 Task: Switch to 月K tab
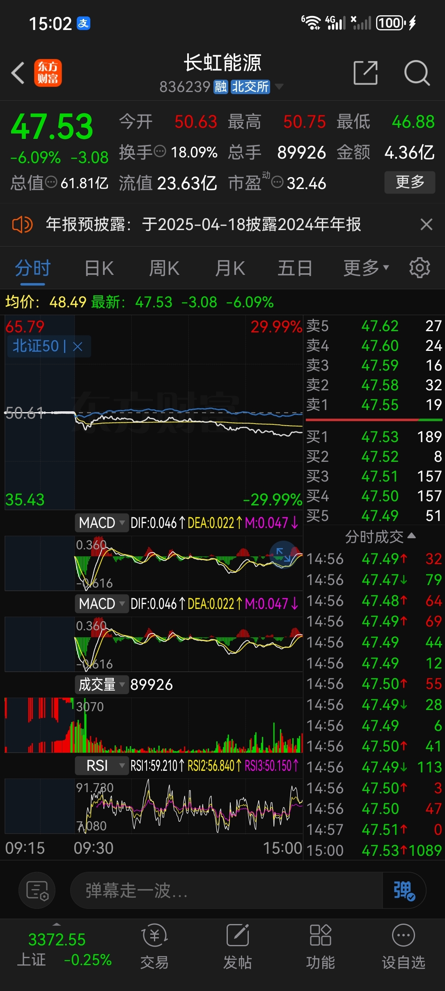click(230, 269)
